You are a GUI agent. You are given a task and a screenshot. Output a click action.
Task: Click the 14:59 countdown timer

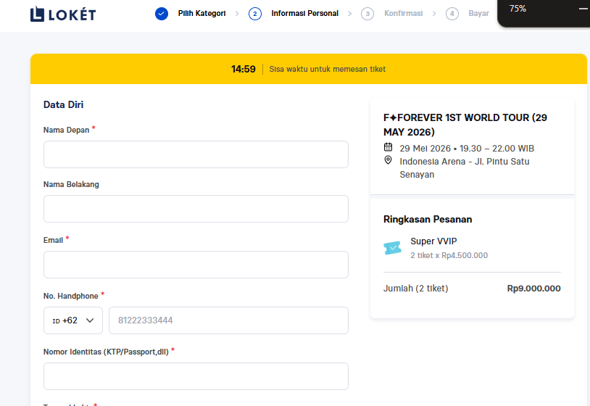243,69
